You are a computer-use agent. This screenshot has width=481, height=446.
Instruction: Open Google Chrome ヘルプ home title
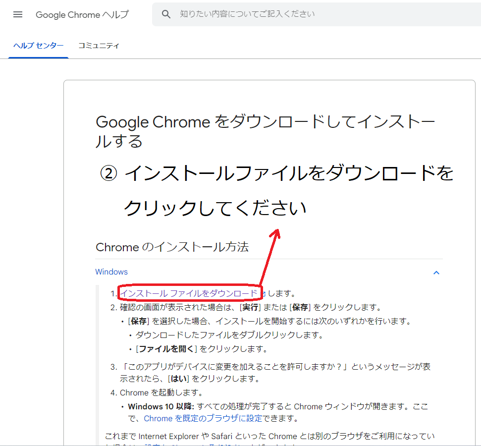82,14
